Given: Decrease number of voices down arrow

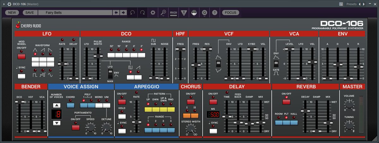Looking at the screenshot, I should [57, 123].
